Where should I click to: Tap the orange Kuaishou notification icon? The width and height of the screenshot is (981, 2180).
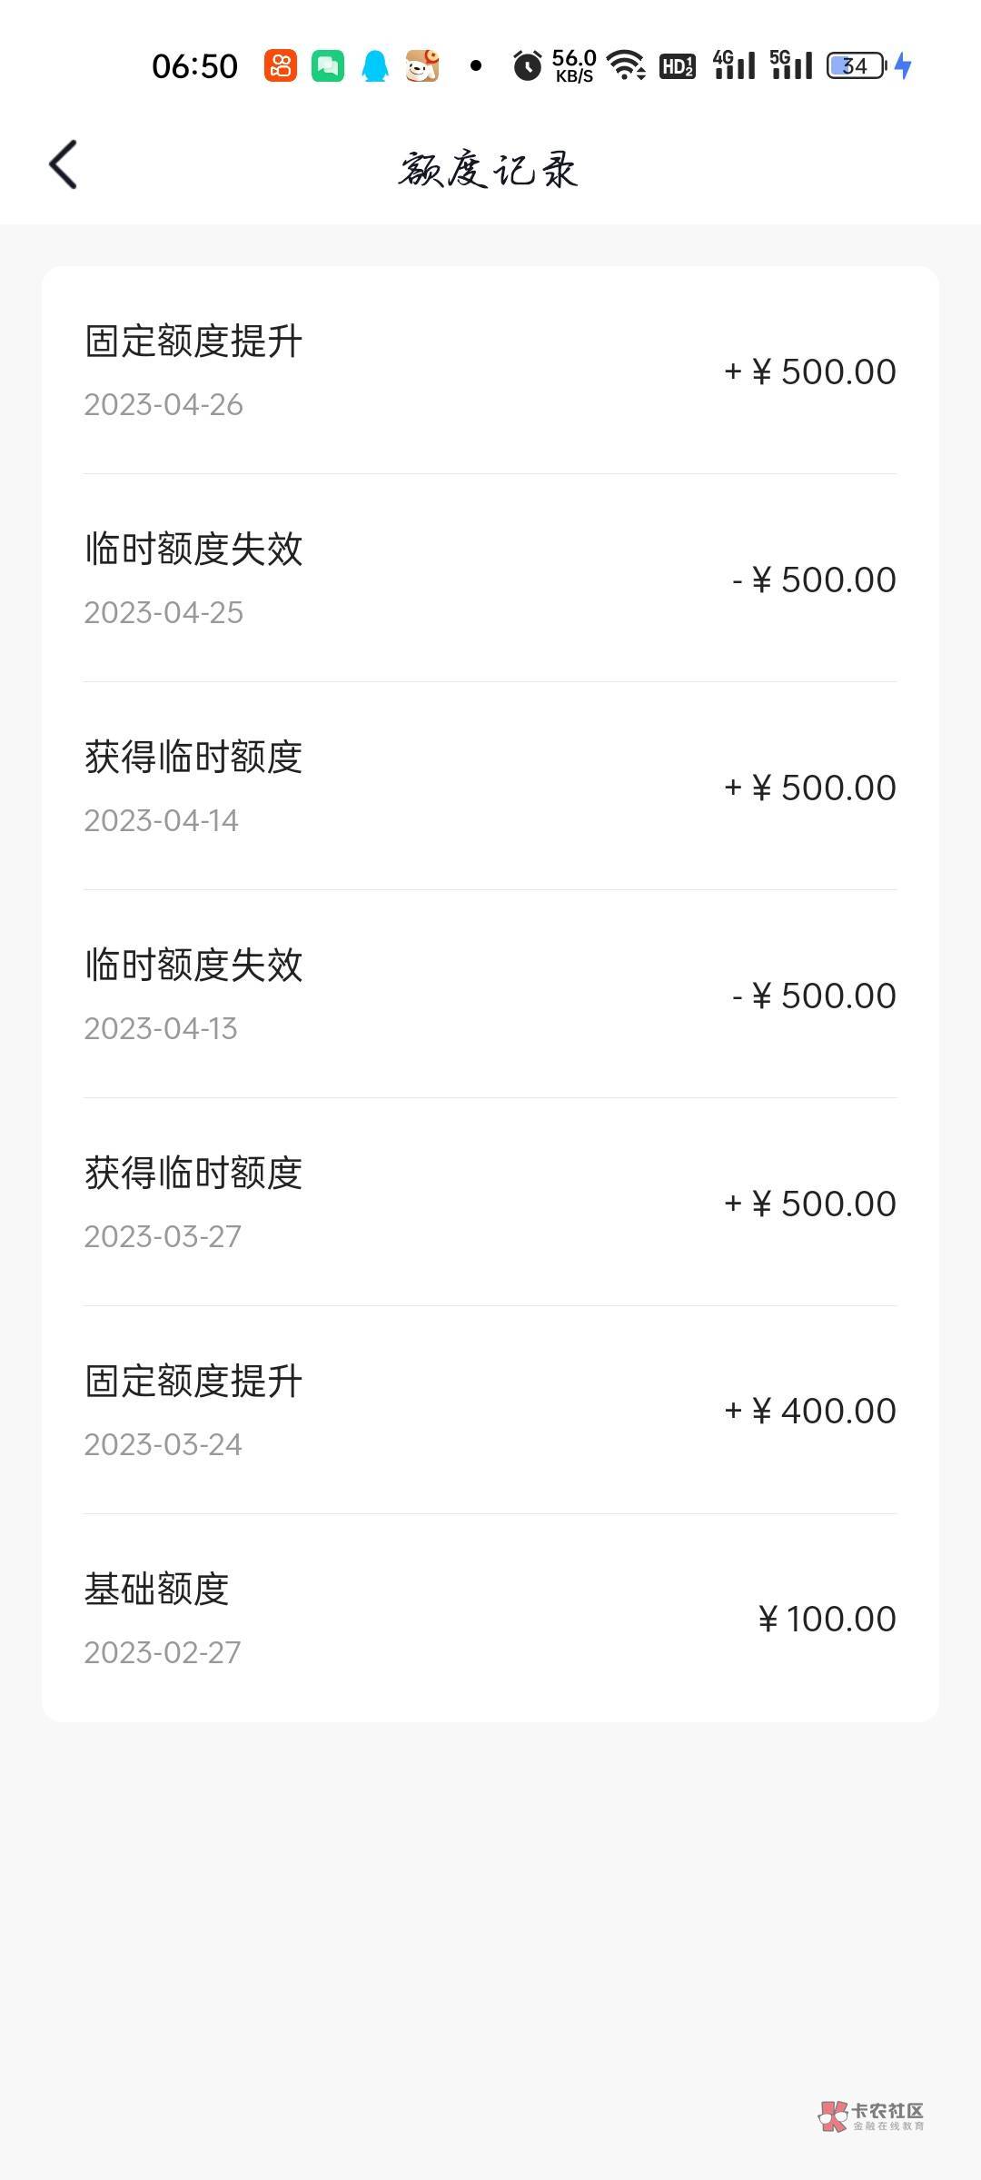[x=281, y=65]
